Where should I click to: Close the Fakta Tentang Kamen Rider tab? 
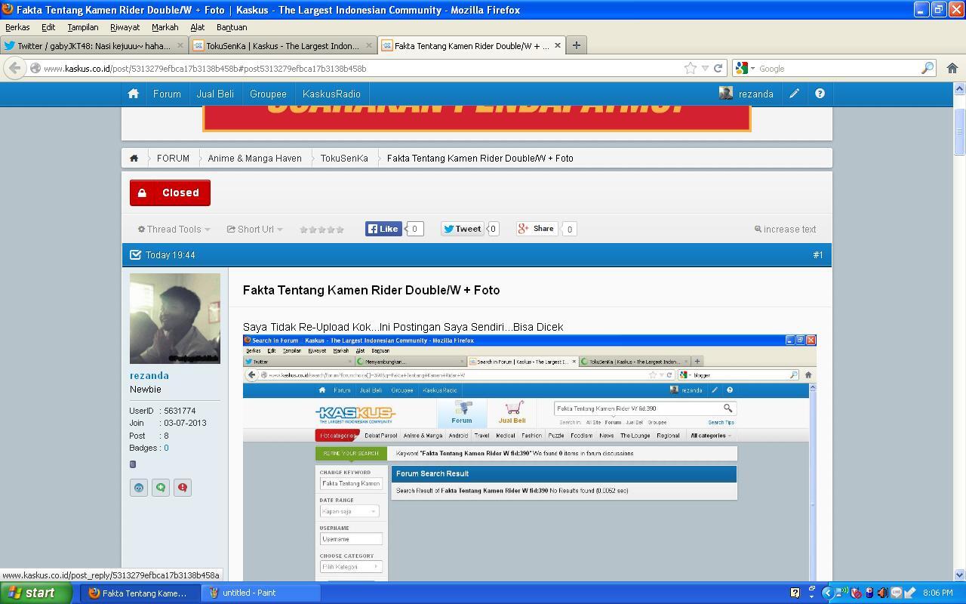click(558, 45)
